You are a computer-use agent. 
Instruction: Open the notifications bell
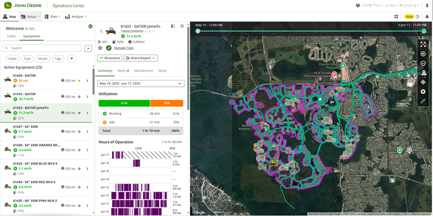click(427, 17)
